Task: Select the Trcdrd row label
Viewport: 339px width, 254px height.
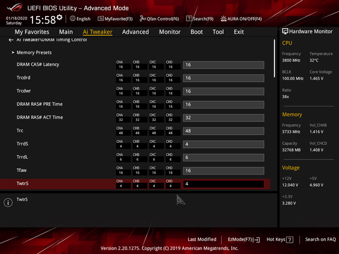Action: click(x=24, y=78)
